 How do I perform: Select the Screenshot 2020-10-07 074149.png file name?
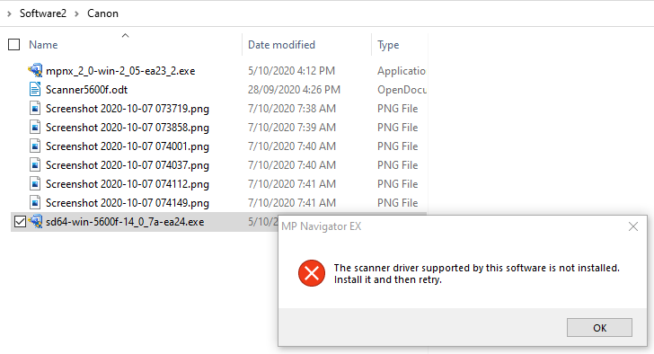click(128, 203)
